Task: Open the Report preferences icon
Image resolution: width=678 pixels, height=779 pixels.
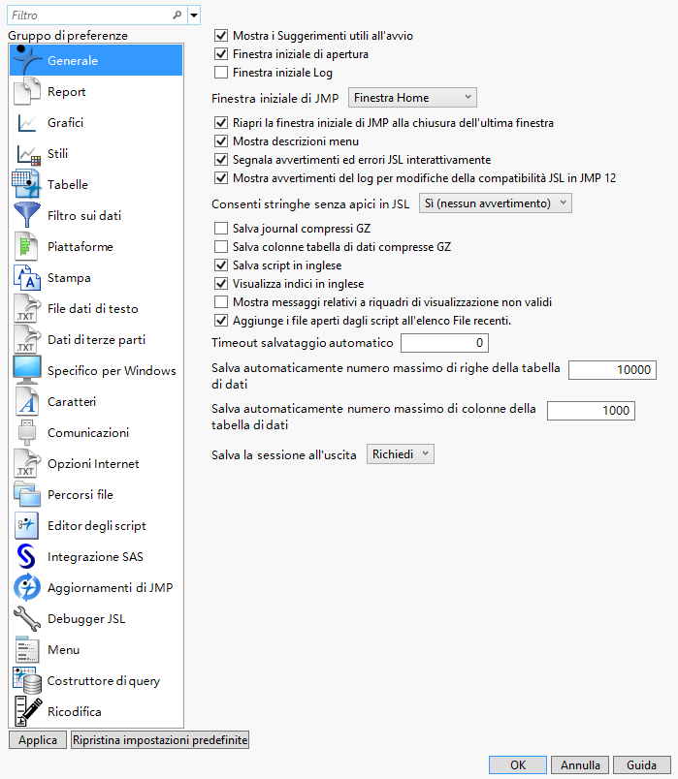Action: (x=27, y=91)
